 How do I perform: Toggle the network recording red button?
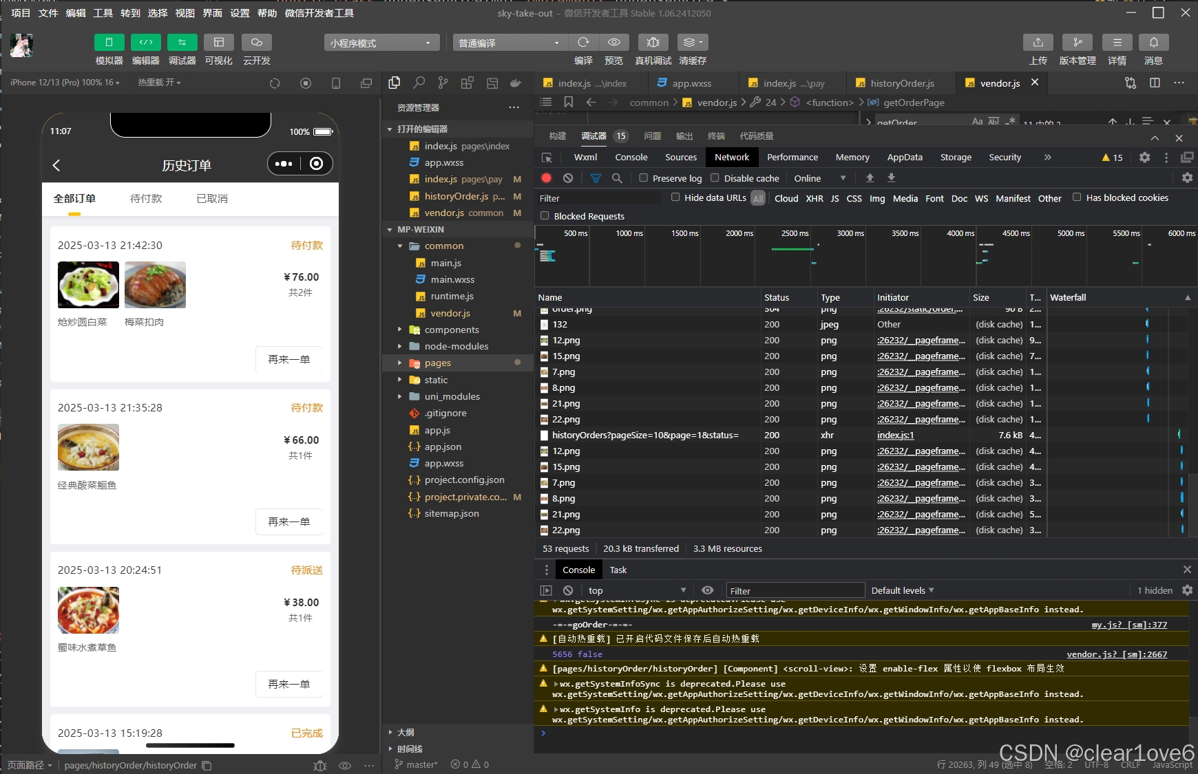point(547,178)
